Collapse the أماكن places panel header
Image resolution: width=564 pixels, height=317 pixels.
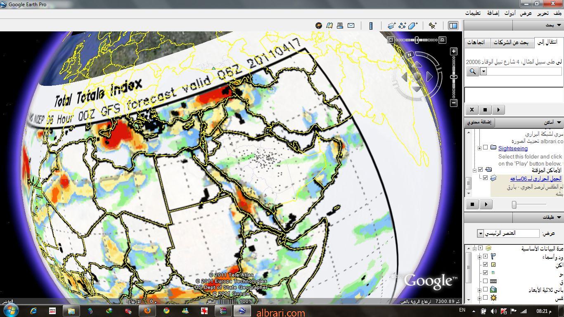(x=559, y=122)
